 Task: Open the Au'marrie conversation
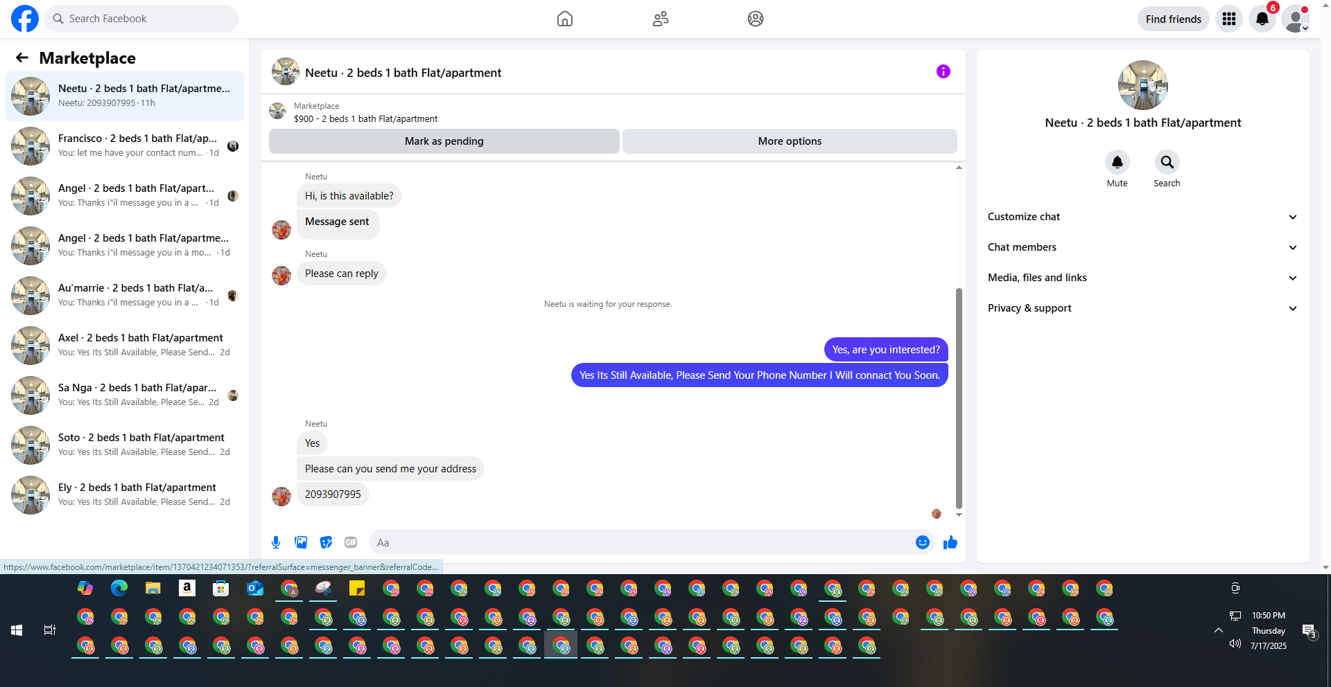click(x=125, y=296)
